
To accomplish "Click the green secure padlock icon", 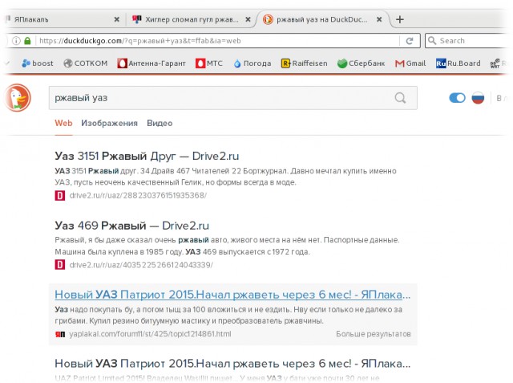I will pyautogui.click(x=27, y=41).
